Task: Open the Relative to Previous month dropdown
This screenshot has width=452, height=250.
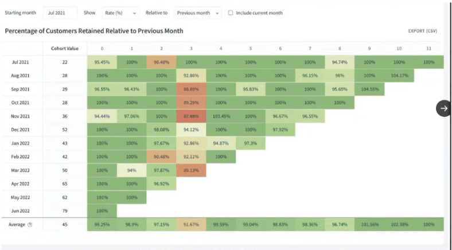Action: point(198,13)
